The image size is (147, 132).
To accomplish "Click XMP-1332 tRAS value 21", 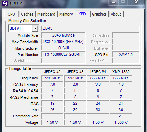I will 121,103.
